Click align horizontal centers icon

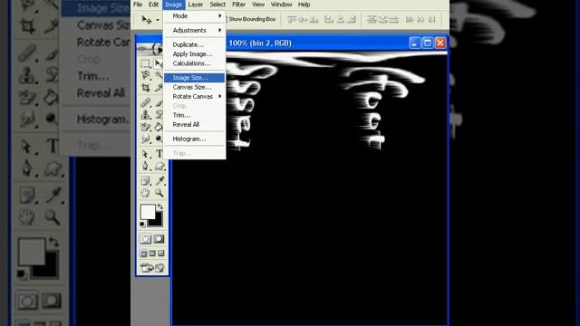(341, 19)
